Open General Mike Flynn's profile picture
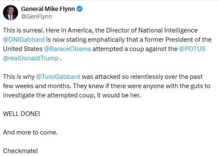 11,12
